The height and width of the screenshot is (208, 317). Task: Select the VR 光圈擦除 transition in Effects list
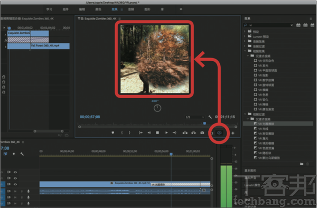278,124
